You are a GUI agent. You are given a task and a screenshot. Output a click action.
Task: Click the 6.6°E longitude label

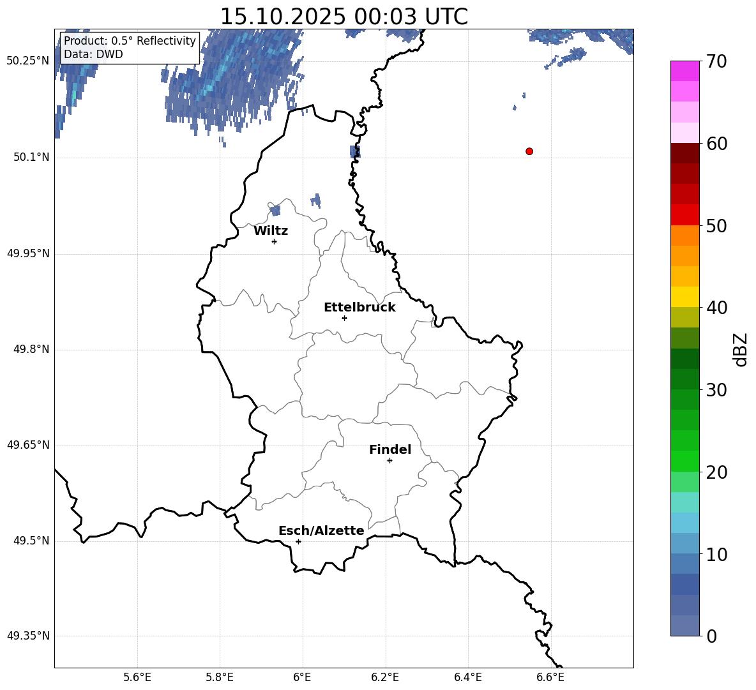click(x=550, y=677)
